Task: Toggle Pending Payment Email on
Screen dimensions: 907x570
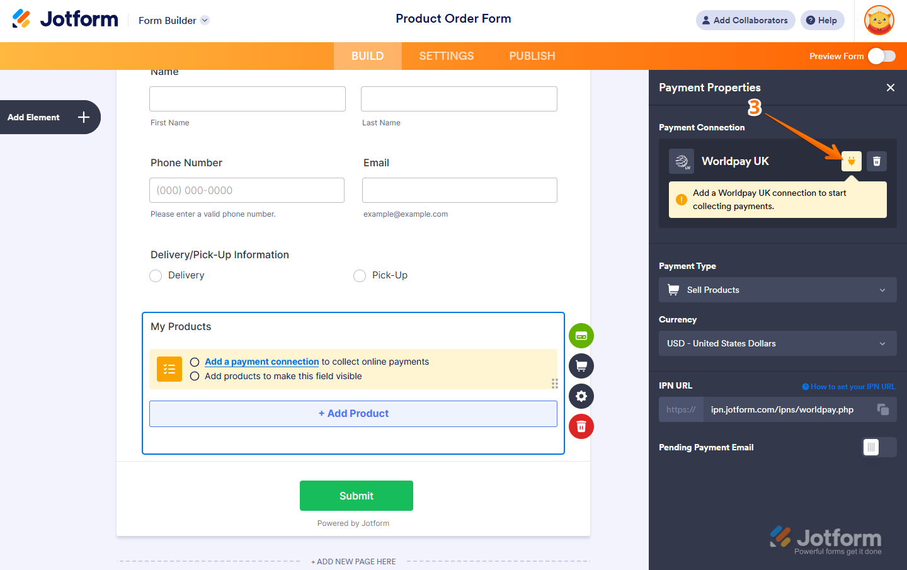Action: 879,447
